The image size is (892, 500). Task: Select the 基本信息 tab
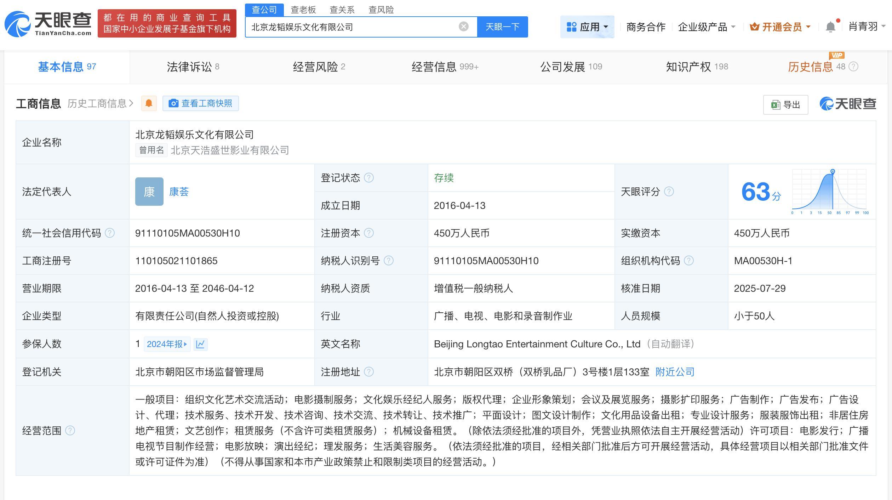click(x=67, y=67)
